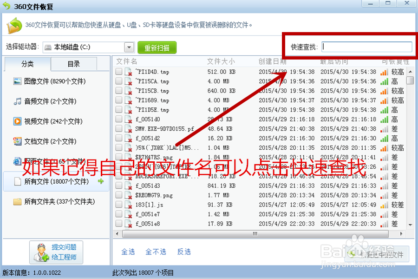Switch to the 分类 tab
Viewport: 418px width, 279px height.
[27, 64]
